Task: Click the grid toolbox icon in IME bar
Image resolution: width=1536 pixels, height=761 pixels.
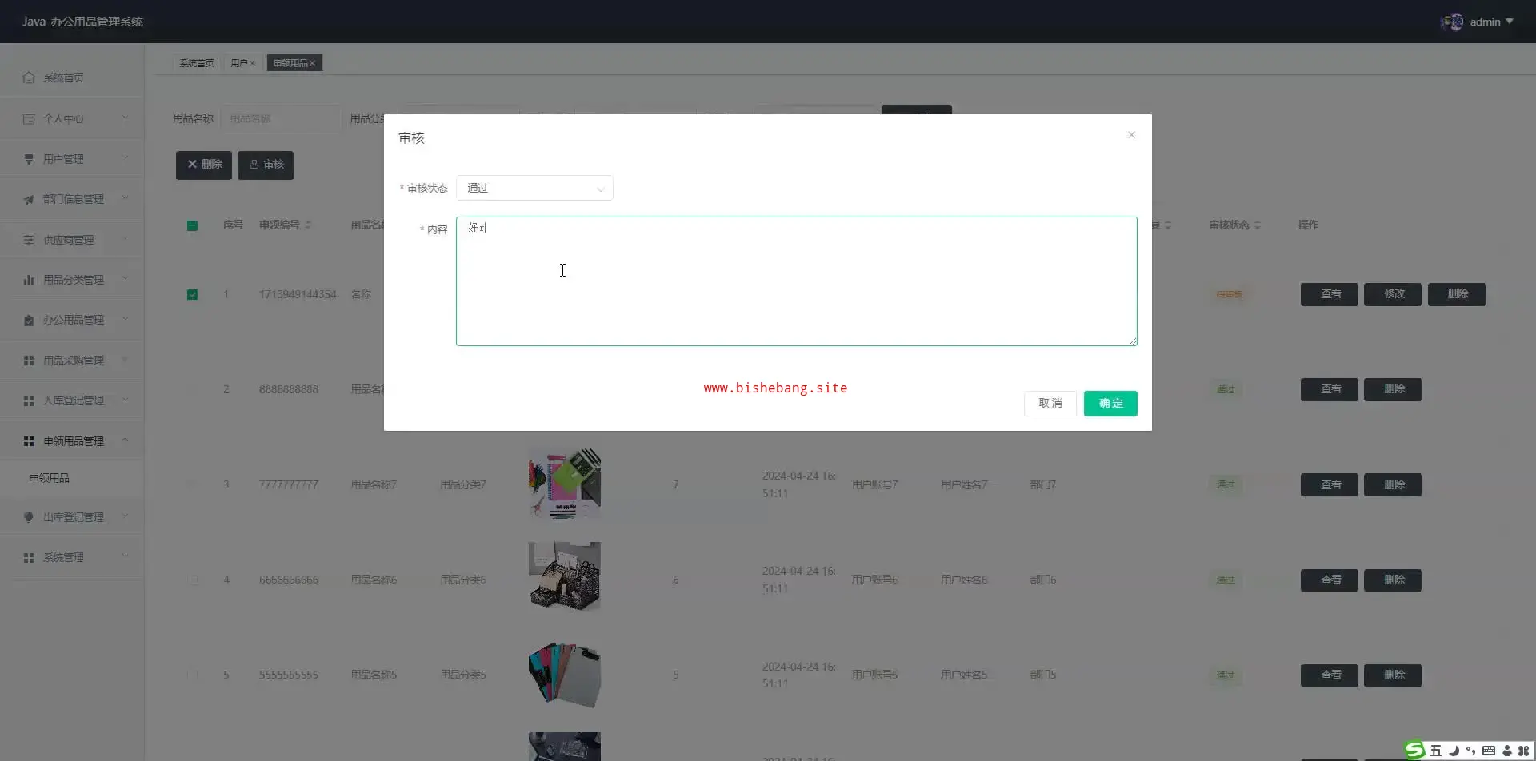Action: point(1523,751)
